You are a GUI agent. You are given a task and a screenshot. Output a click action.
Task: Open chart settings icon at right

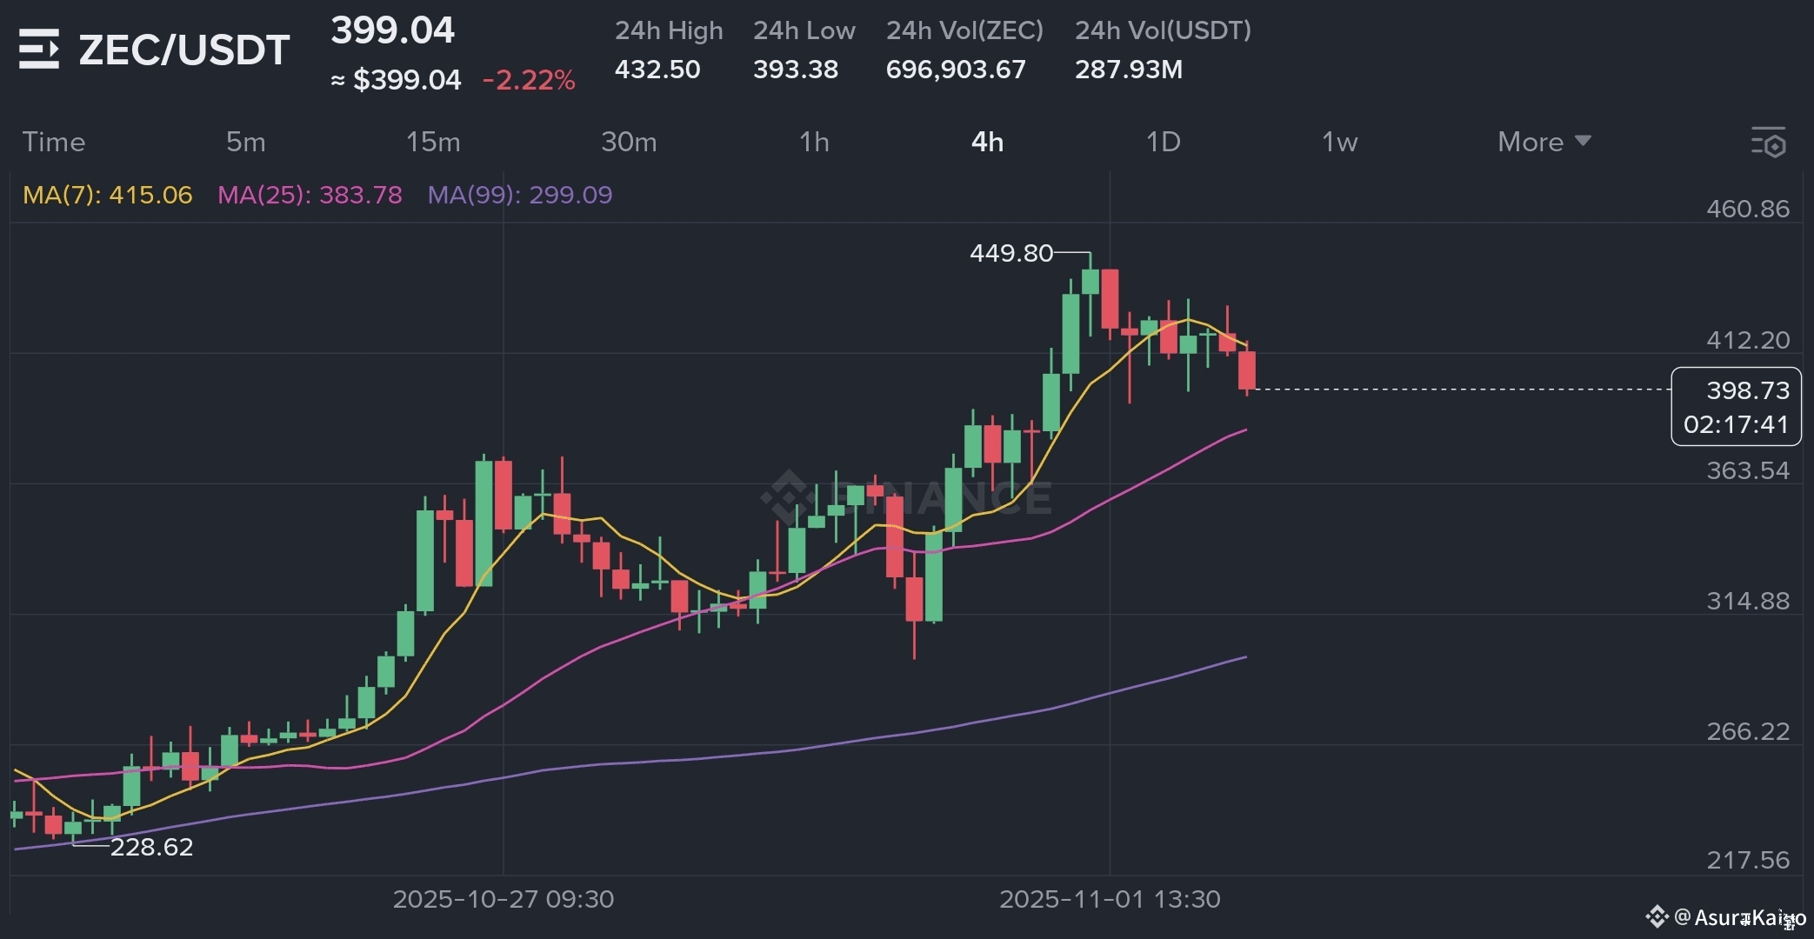pos(1768,143)
